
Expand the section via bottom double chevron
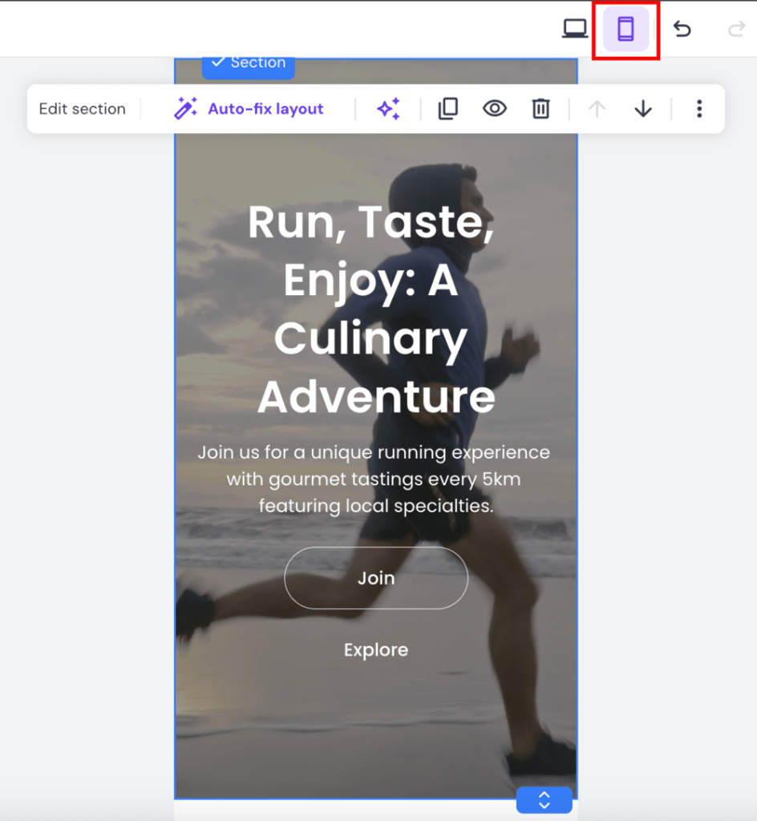pos(544,799)
